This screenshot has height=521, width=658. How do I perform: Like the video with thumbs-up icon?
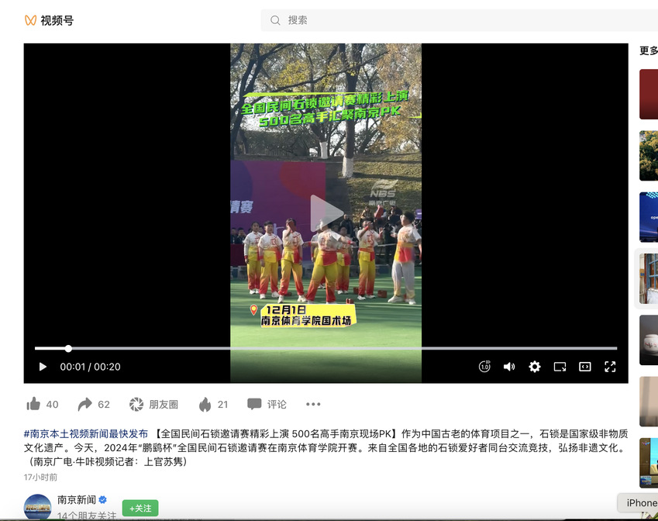click(33, 404)
